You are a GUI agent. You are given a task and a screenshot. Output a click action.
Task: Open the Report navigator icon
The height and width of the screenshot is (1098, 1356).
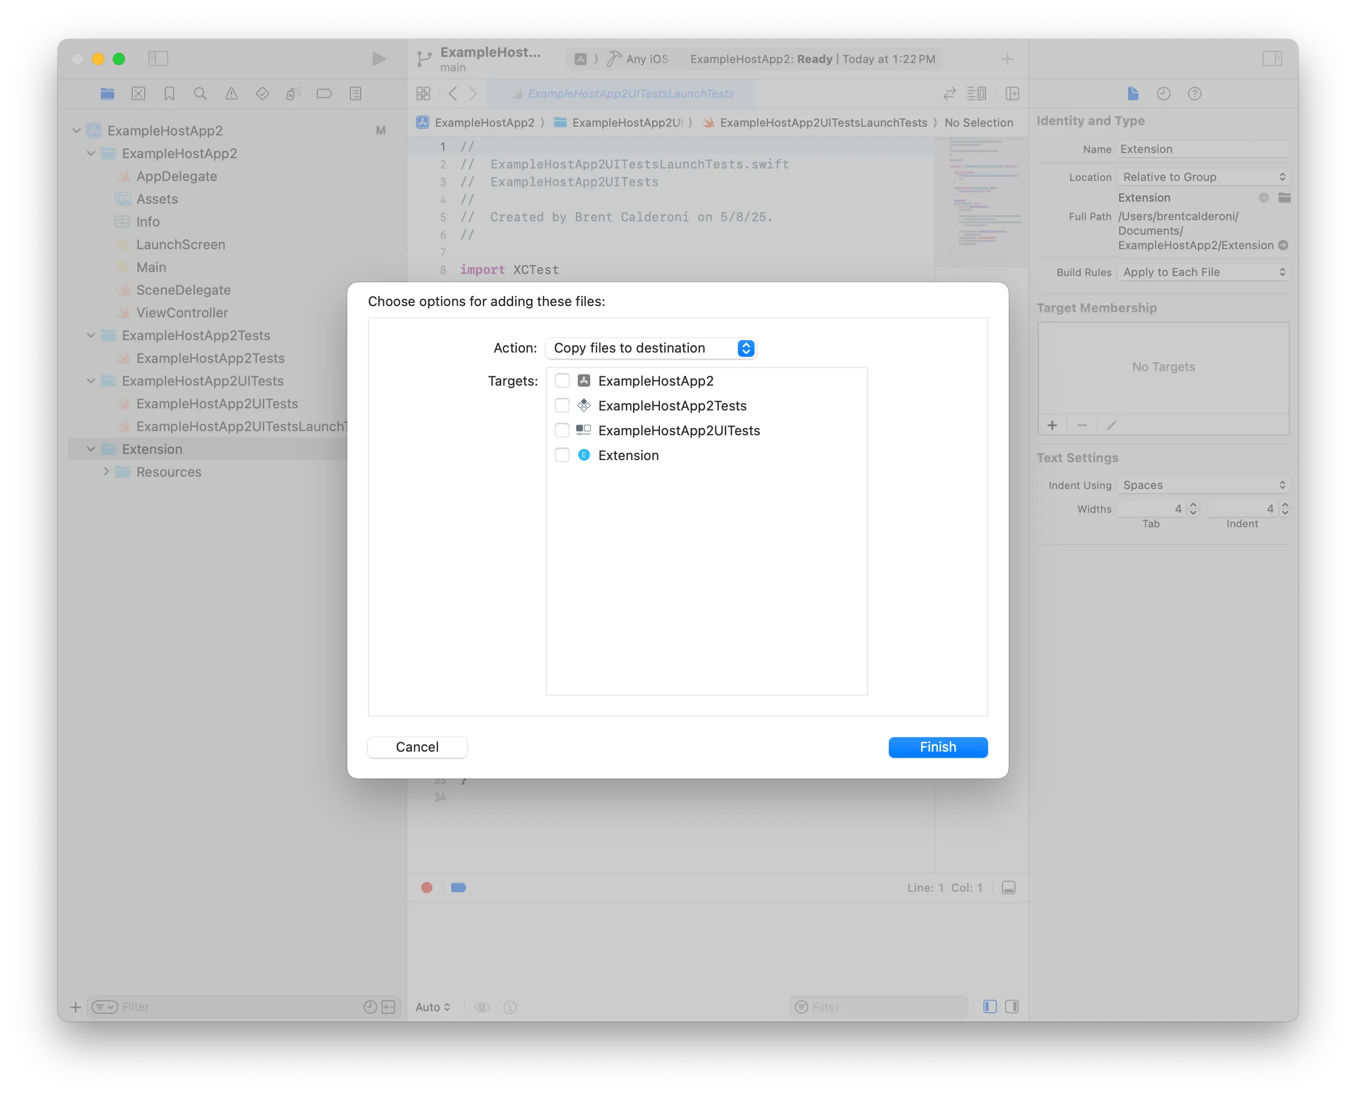pyautogui.click(x=356, y=94)
